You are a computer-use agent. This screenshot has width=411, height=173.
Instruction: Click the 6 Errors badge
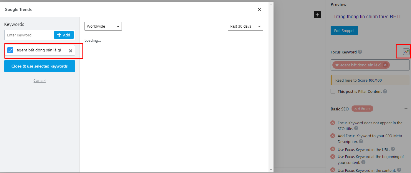362,109
